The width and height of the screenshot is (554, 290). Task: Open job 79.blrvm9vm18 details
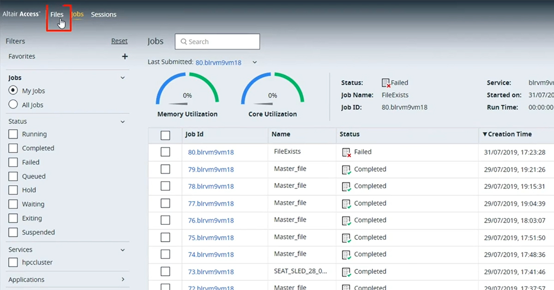point(211,169)
